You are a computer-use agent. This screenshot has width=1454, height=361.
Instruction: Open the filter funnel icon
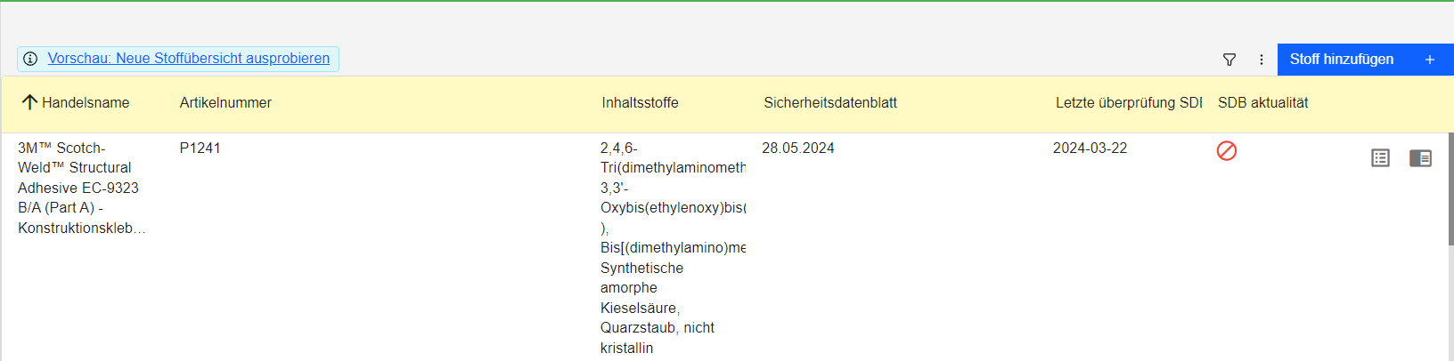(1229, 60)
